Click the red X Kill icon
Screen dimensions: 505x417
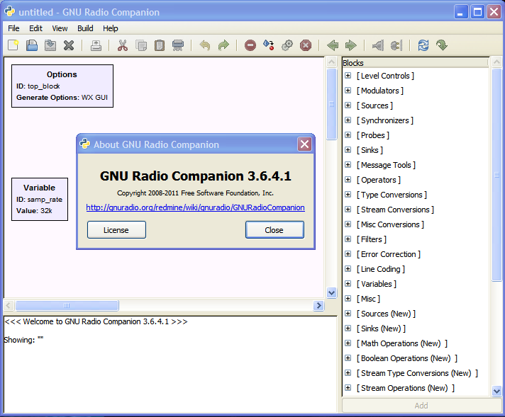point(306,45)
